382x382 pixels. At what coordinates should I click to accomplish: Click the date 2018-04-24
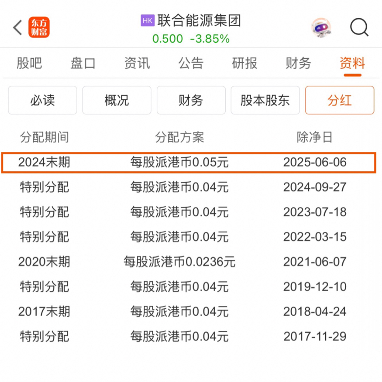click(x=315, y=312)
